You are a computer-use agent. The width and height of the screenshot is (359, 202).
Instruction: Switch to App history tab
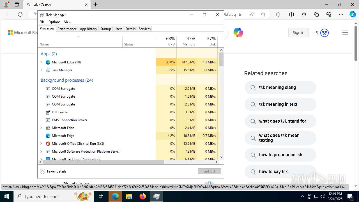pos(88,29)
